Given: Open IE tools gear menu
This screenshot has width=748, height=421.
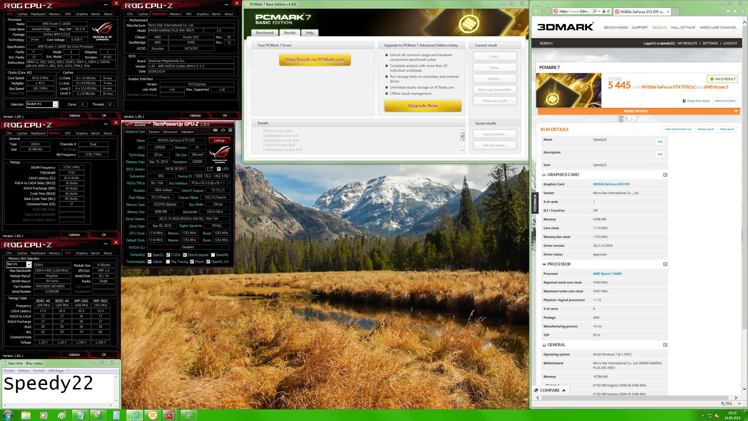Looking at the screenshot, I should pyautogui.click(x=742, y=11).
